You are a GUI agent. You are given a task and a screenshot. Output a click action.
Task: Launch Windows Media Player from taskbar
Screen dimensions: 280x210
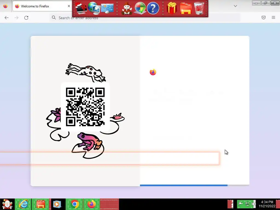click(x=57, y=204)
